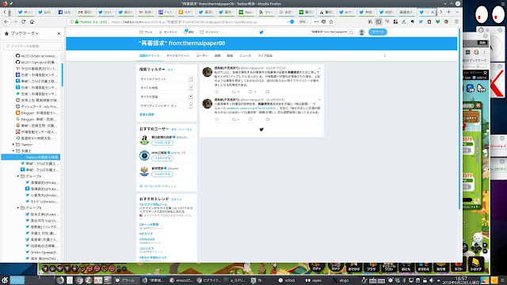Open the すべてのアカウント filter dropdown

coord(166,79)
